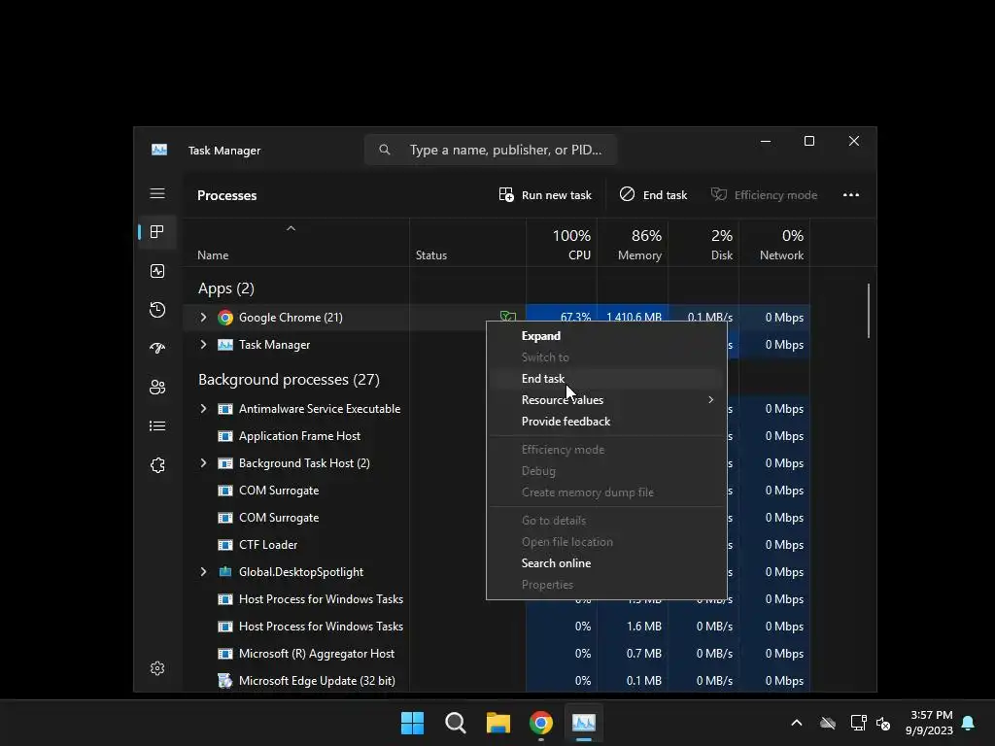The image size is (995, 746).
Task: Click the network display tray icon
Action: coord(858,723)
